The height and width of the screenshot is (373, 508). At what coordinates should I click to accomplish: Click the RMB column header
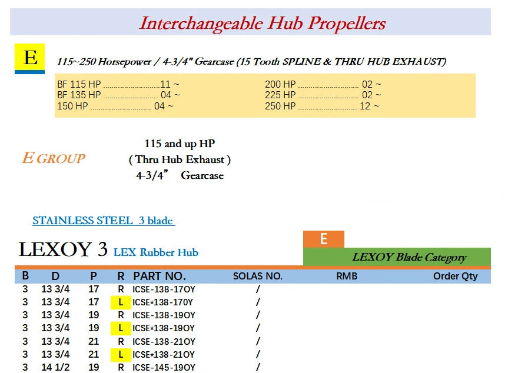tap(347, 276)
